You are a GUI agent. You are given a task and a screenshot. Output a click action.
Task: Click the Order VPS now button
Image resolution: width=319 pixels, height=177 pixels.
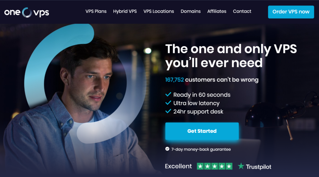tap(291, 12)
